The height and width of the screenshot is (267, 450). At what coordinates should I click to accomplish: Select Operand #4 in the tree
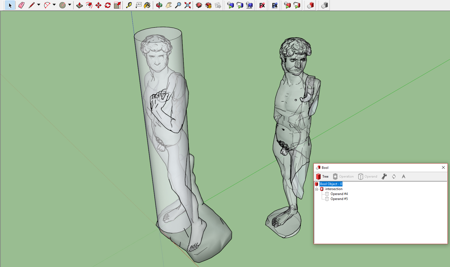(x=339, y=194)
